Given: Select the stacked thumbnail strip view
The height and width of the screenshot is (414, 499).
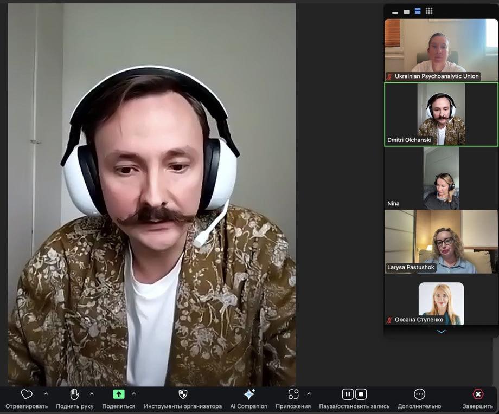Looking at the screenshot, I should [x=418, y=11].
